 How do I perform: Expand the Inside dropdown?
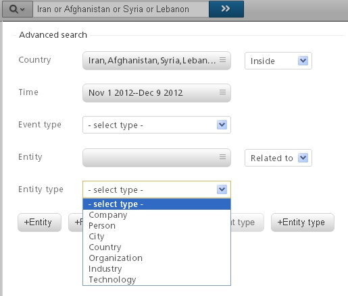tap(278, 61)
